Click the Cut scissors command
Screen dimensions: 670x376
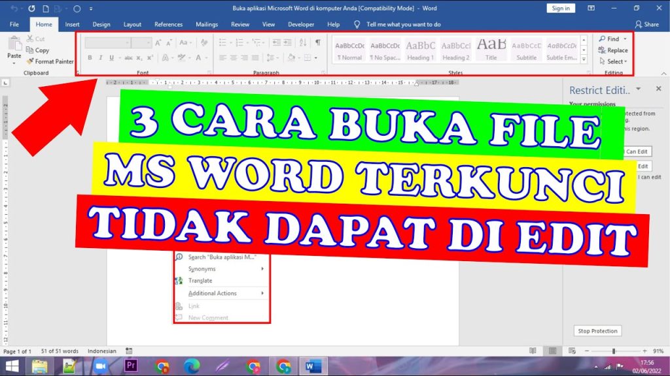[x=35, y=39]
